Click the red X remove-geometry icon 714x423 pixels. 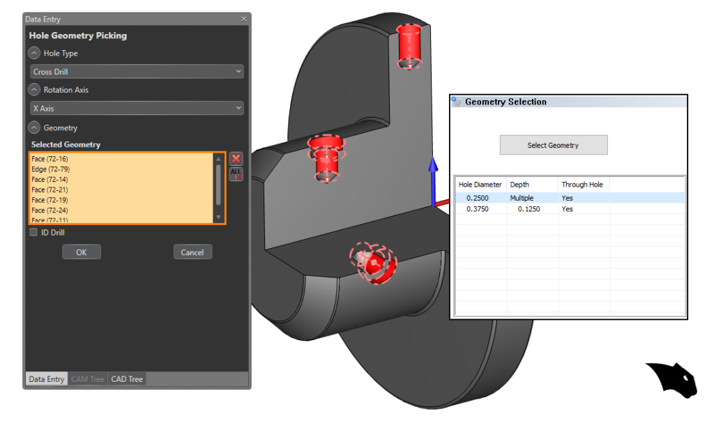pyautogui.click(x=236, y=159)
